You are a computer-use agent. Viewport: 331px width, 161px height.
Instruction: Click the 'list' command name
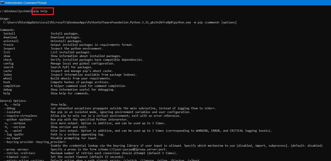click(x=7, y=52)
